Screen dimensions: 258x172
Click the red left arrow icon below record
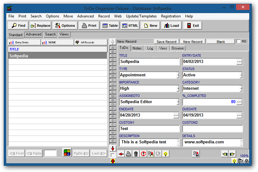click(121, 154)
